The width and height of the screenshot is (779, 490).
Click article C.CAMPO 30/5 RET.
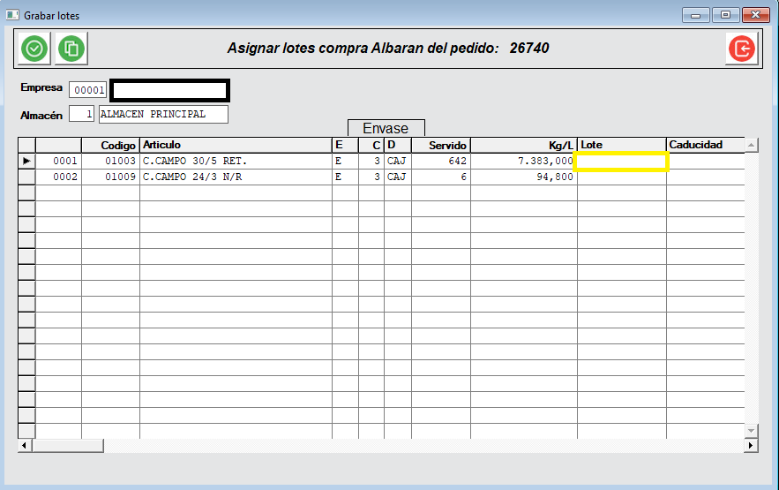click(x=236, y=161)
